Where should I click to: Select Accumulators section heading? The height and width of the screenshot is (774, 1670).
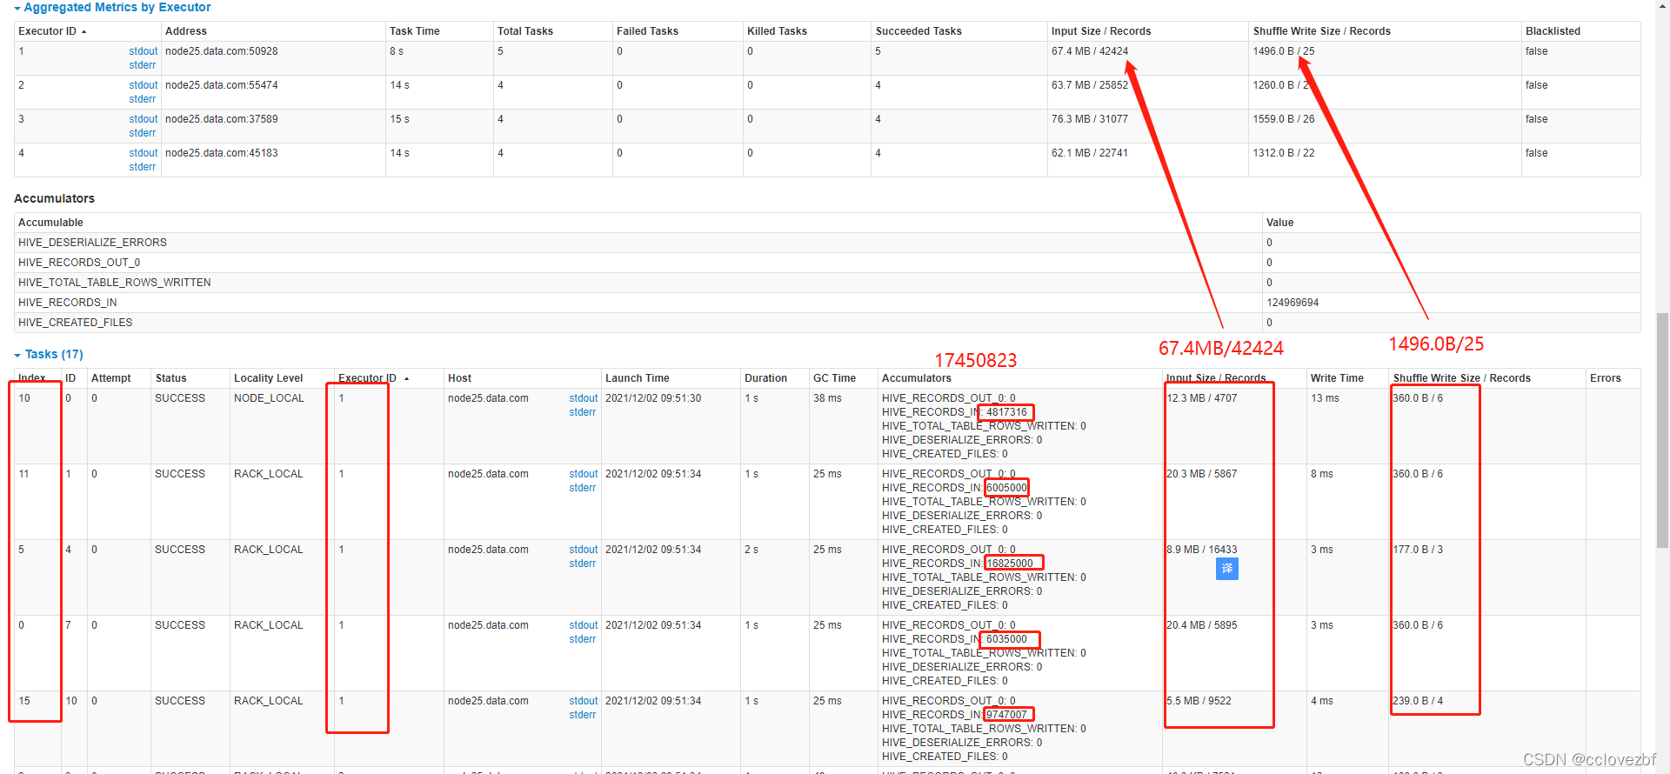click(x=54, y=198)
